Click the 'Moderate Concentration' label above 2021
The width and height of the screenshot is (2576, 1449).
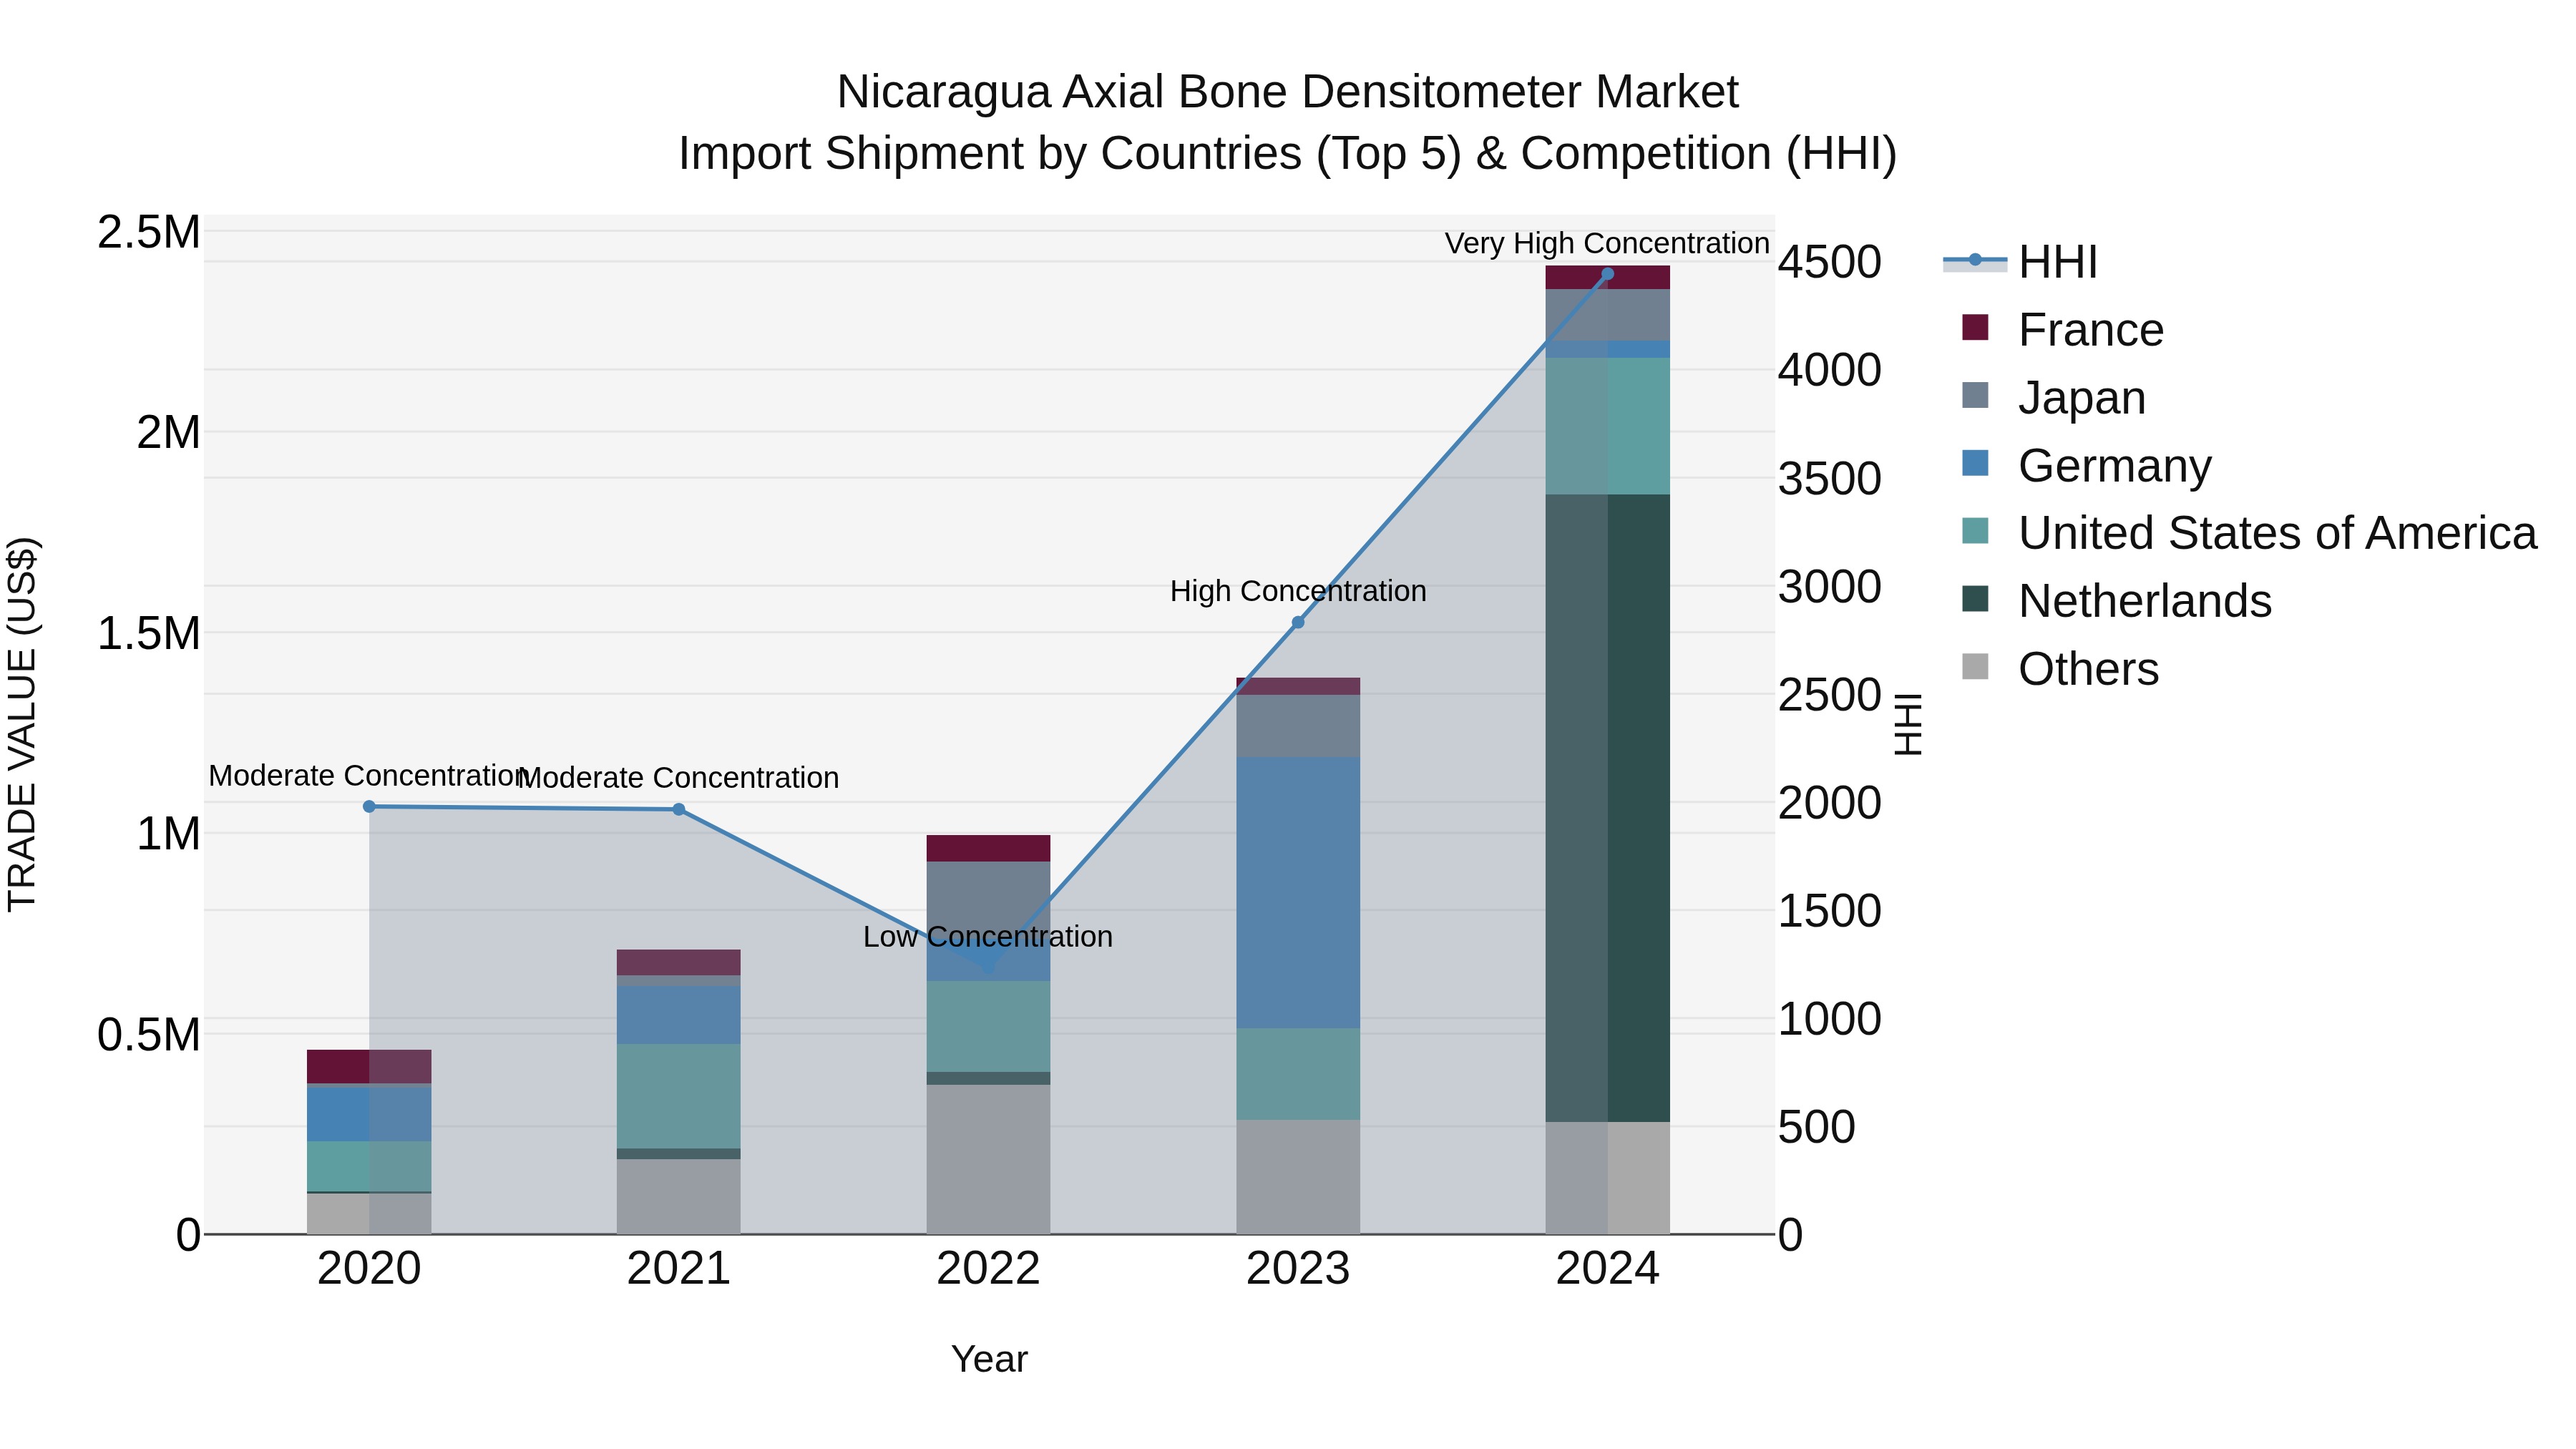pyautogui.click(x=679, y=778)
